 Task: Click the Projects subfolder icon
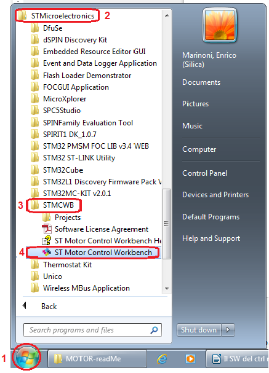point(46,217)
